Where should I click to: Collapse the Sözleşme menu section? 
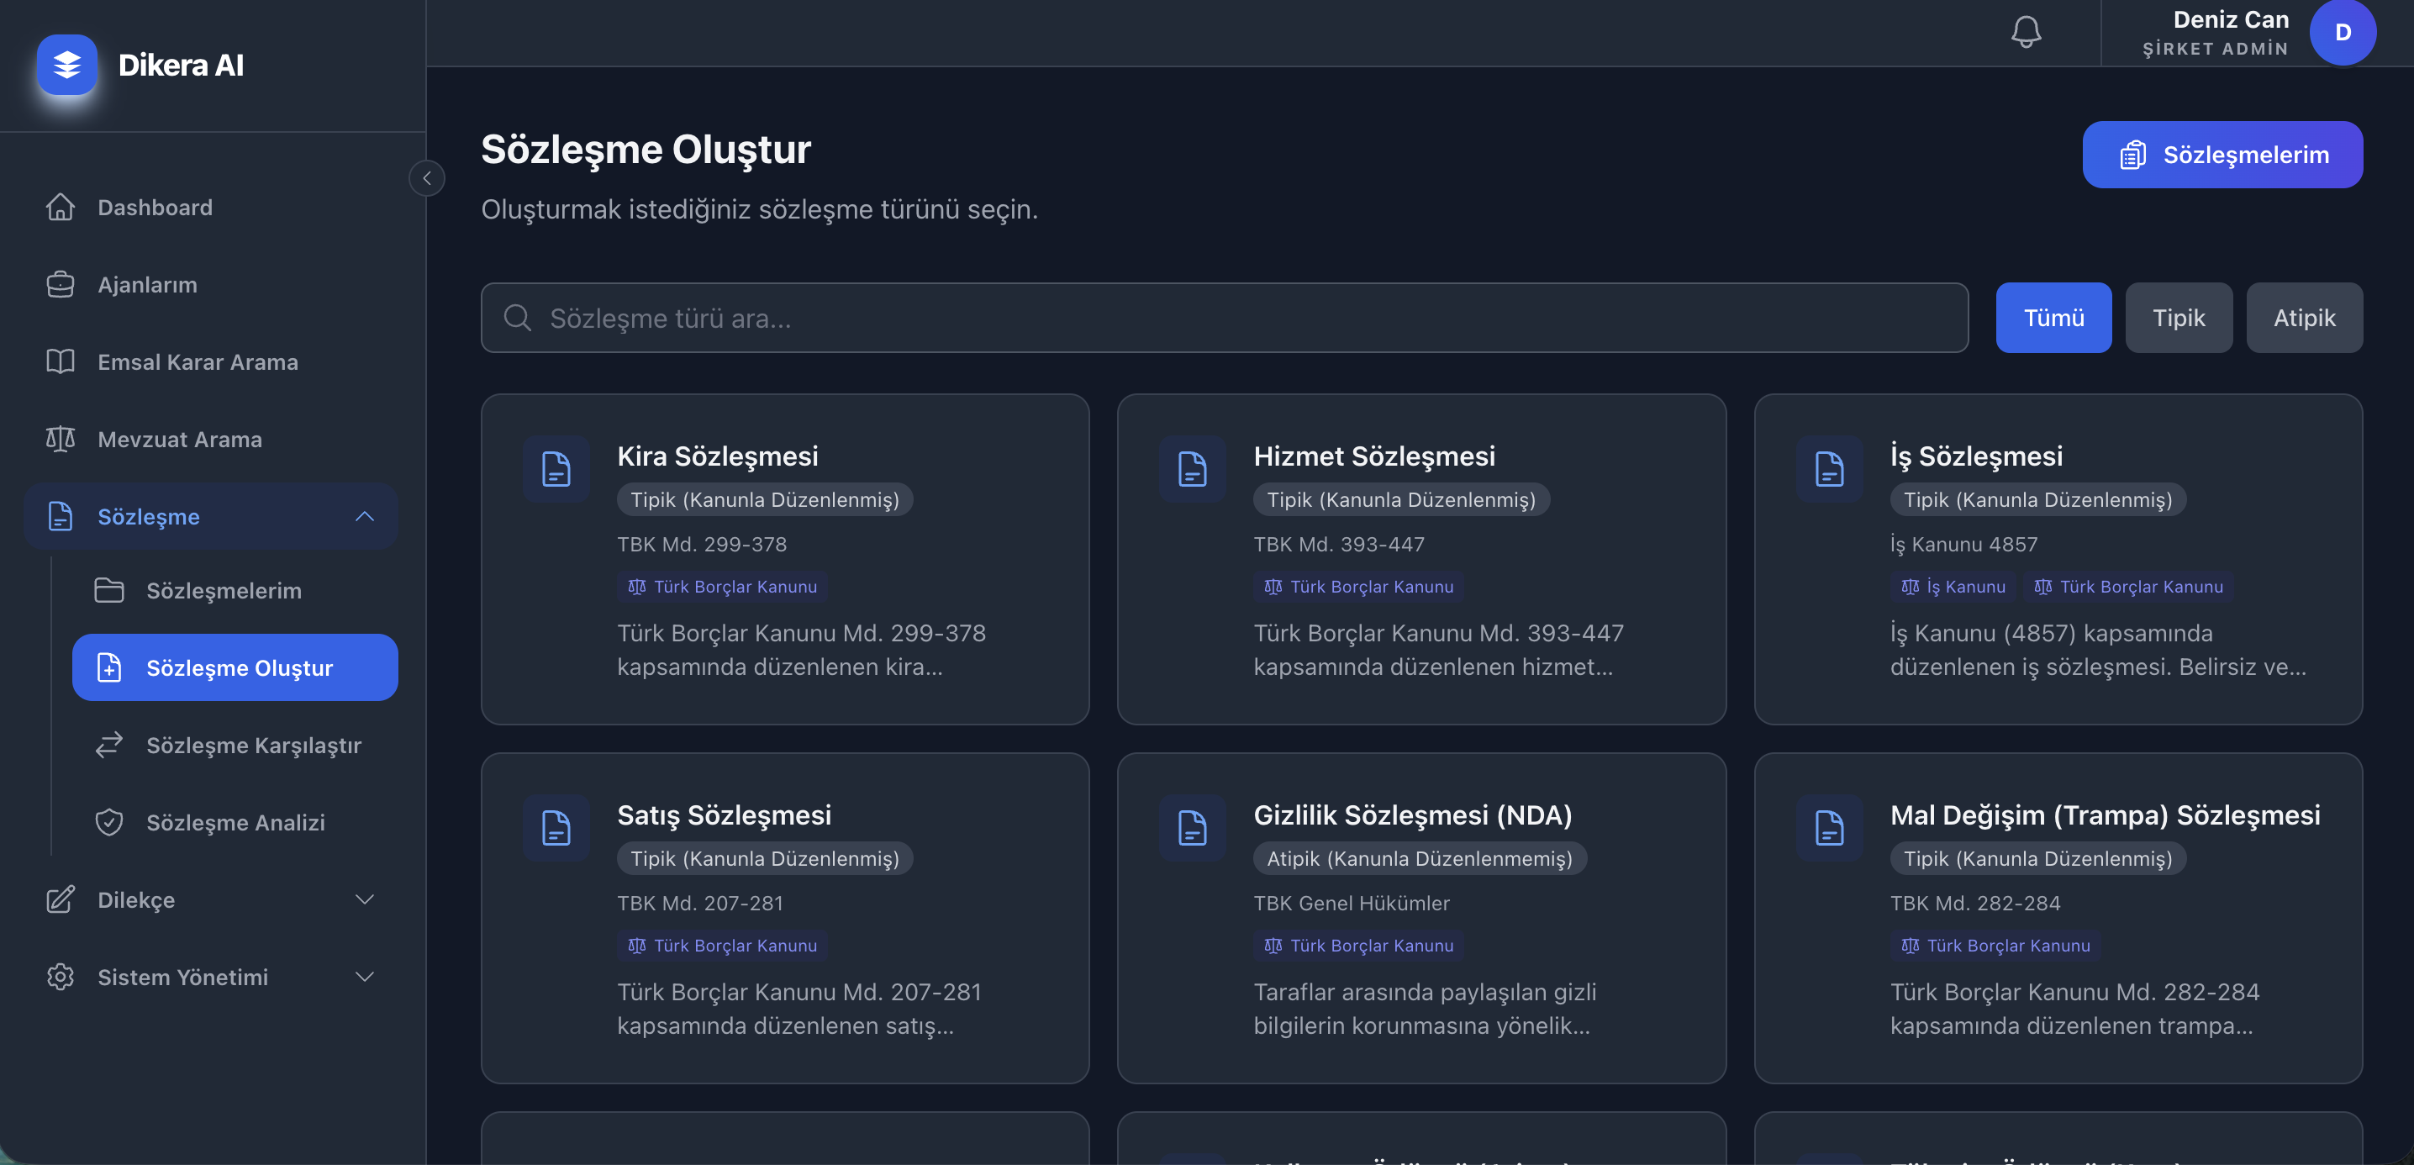pyautogui.click(x=365, y=516)
